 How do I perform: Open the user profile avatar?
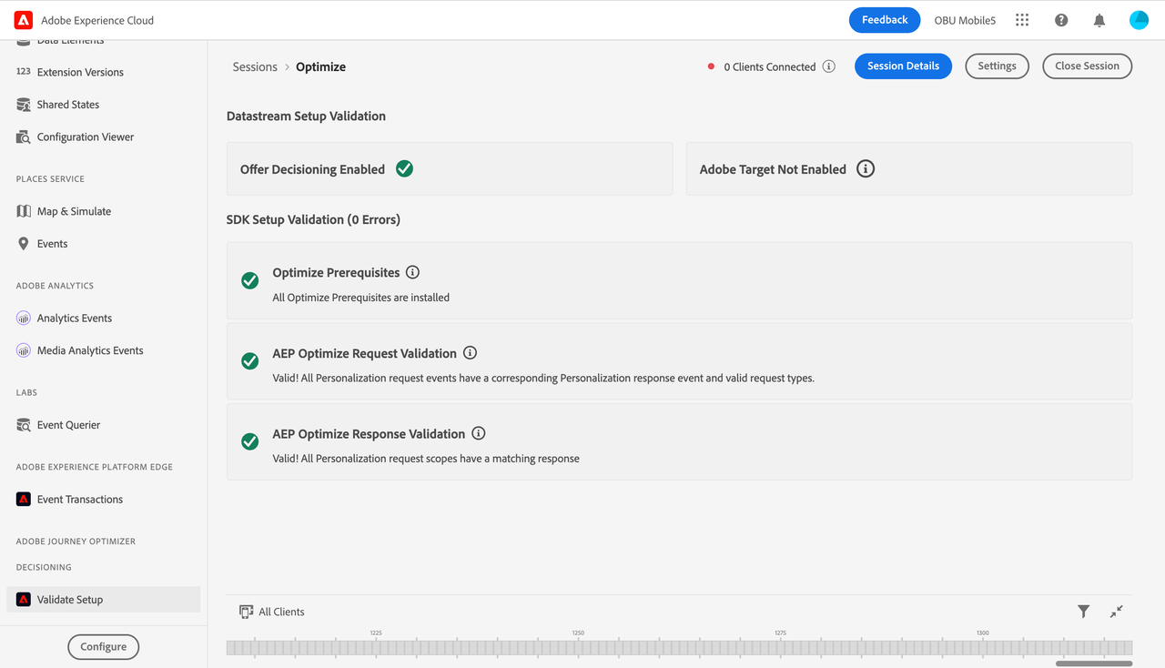(x=1139, y=20)
